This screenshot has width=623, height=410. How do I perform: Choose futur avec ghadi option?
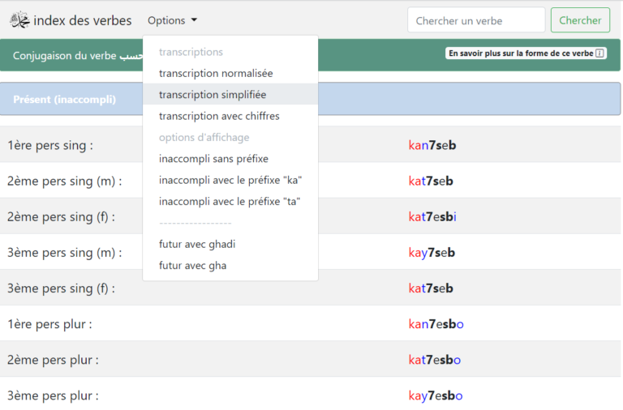click(197, 244)
